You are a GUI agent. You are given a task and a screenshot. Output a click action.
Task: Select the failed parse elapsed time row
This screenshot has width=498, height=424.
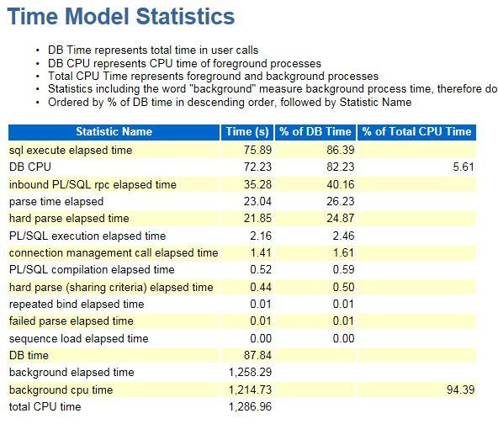coord(242,321)
